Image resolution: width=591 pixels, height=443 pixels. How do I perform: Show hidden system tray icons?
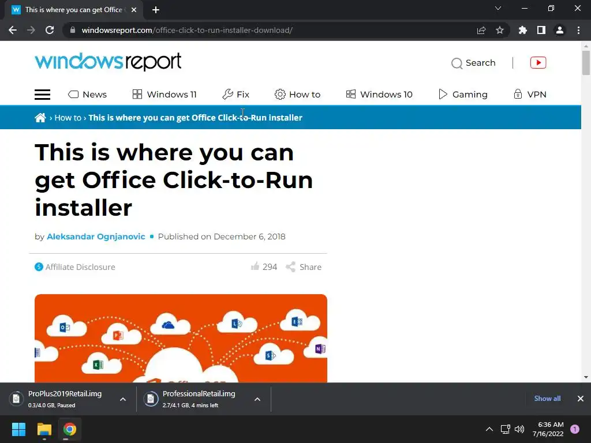pyautogui.click(x=489, y=429)
